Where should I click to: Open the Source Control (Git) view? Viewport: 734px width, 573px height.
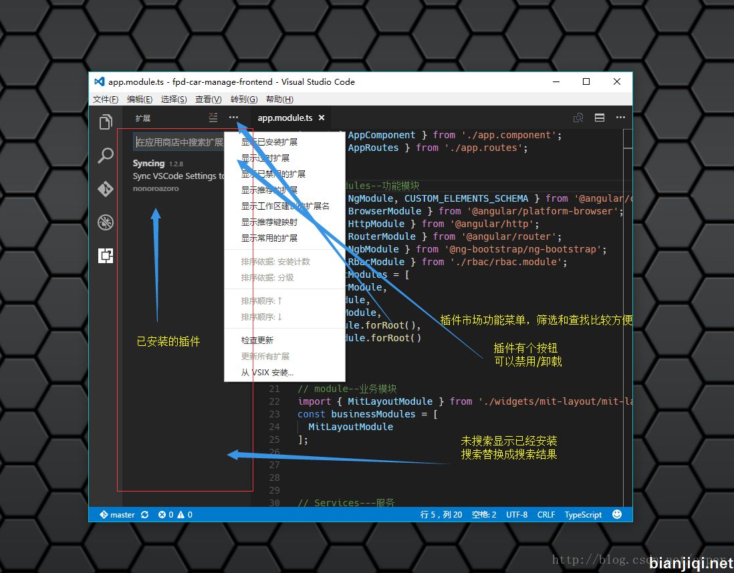click(x=106, y=188)
